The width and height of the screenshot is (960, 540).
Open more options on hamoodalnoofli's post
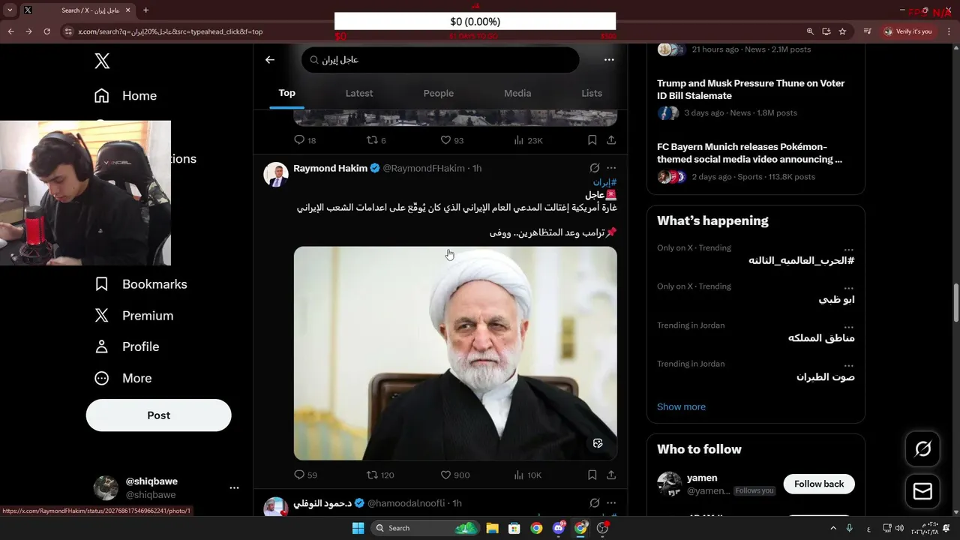611,502
